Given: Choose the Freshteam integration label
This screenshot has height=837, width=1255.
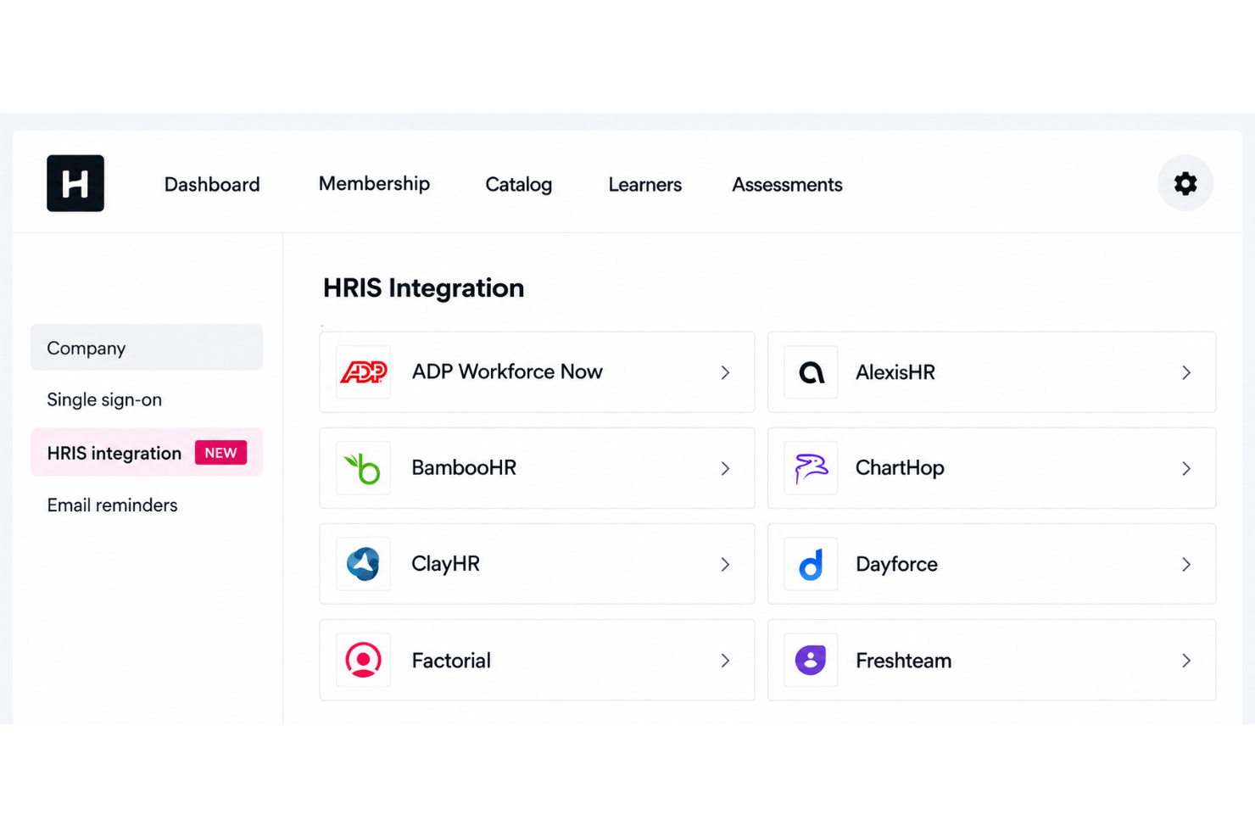Looking at the screenshot, I should [x=903, y=661].
